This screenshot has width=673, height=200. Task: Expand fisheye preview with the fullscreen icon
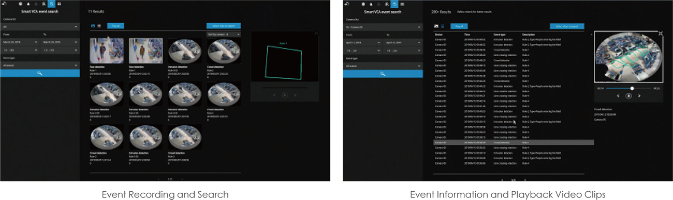(661, 34)
